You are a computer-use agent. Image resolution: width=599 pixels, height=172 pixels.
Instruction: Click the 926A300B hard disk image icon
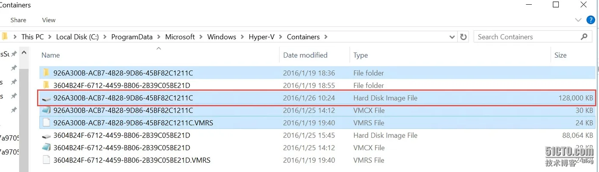[x=46, y=98]
